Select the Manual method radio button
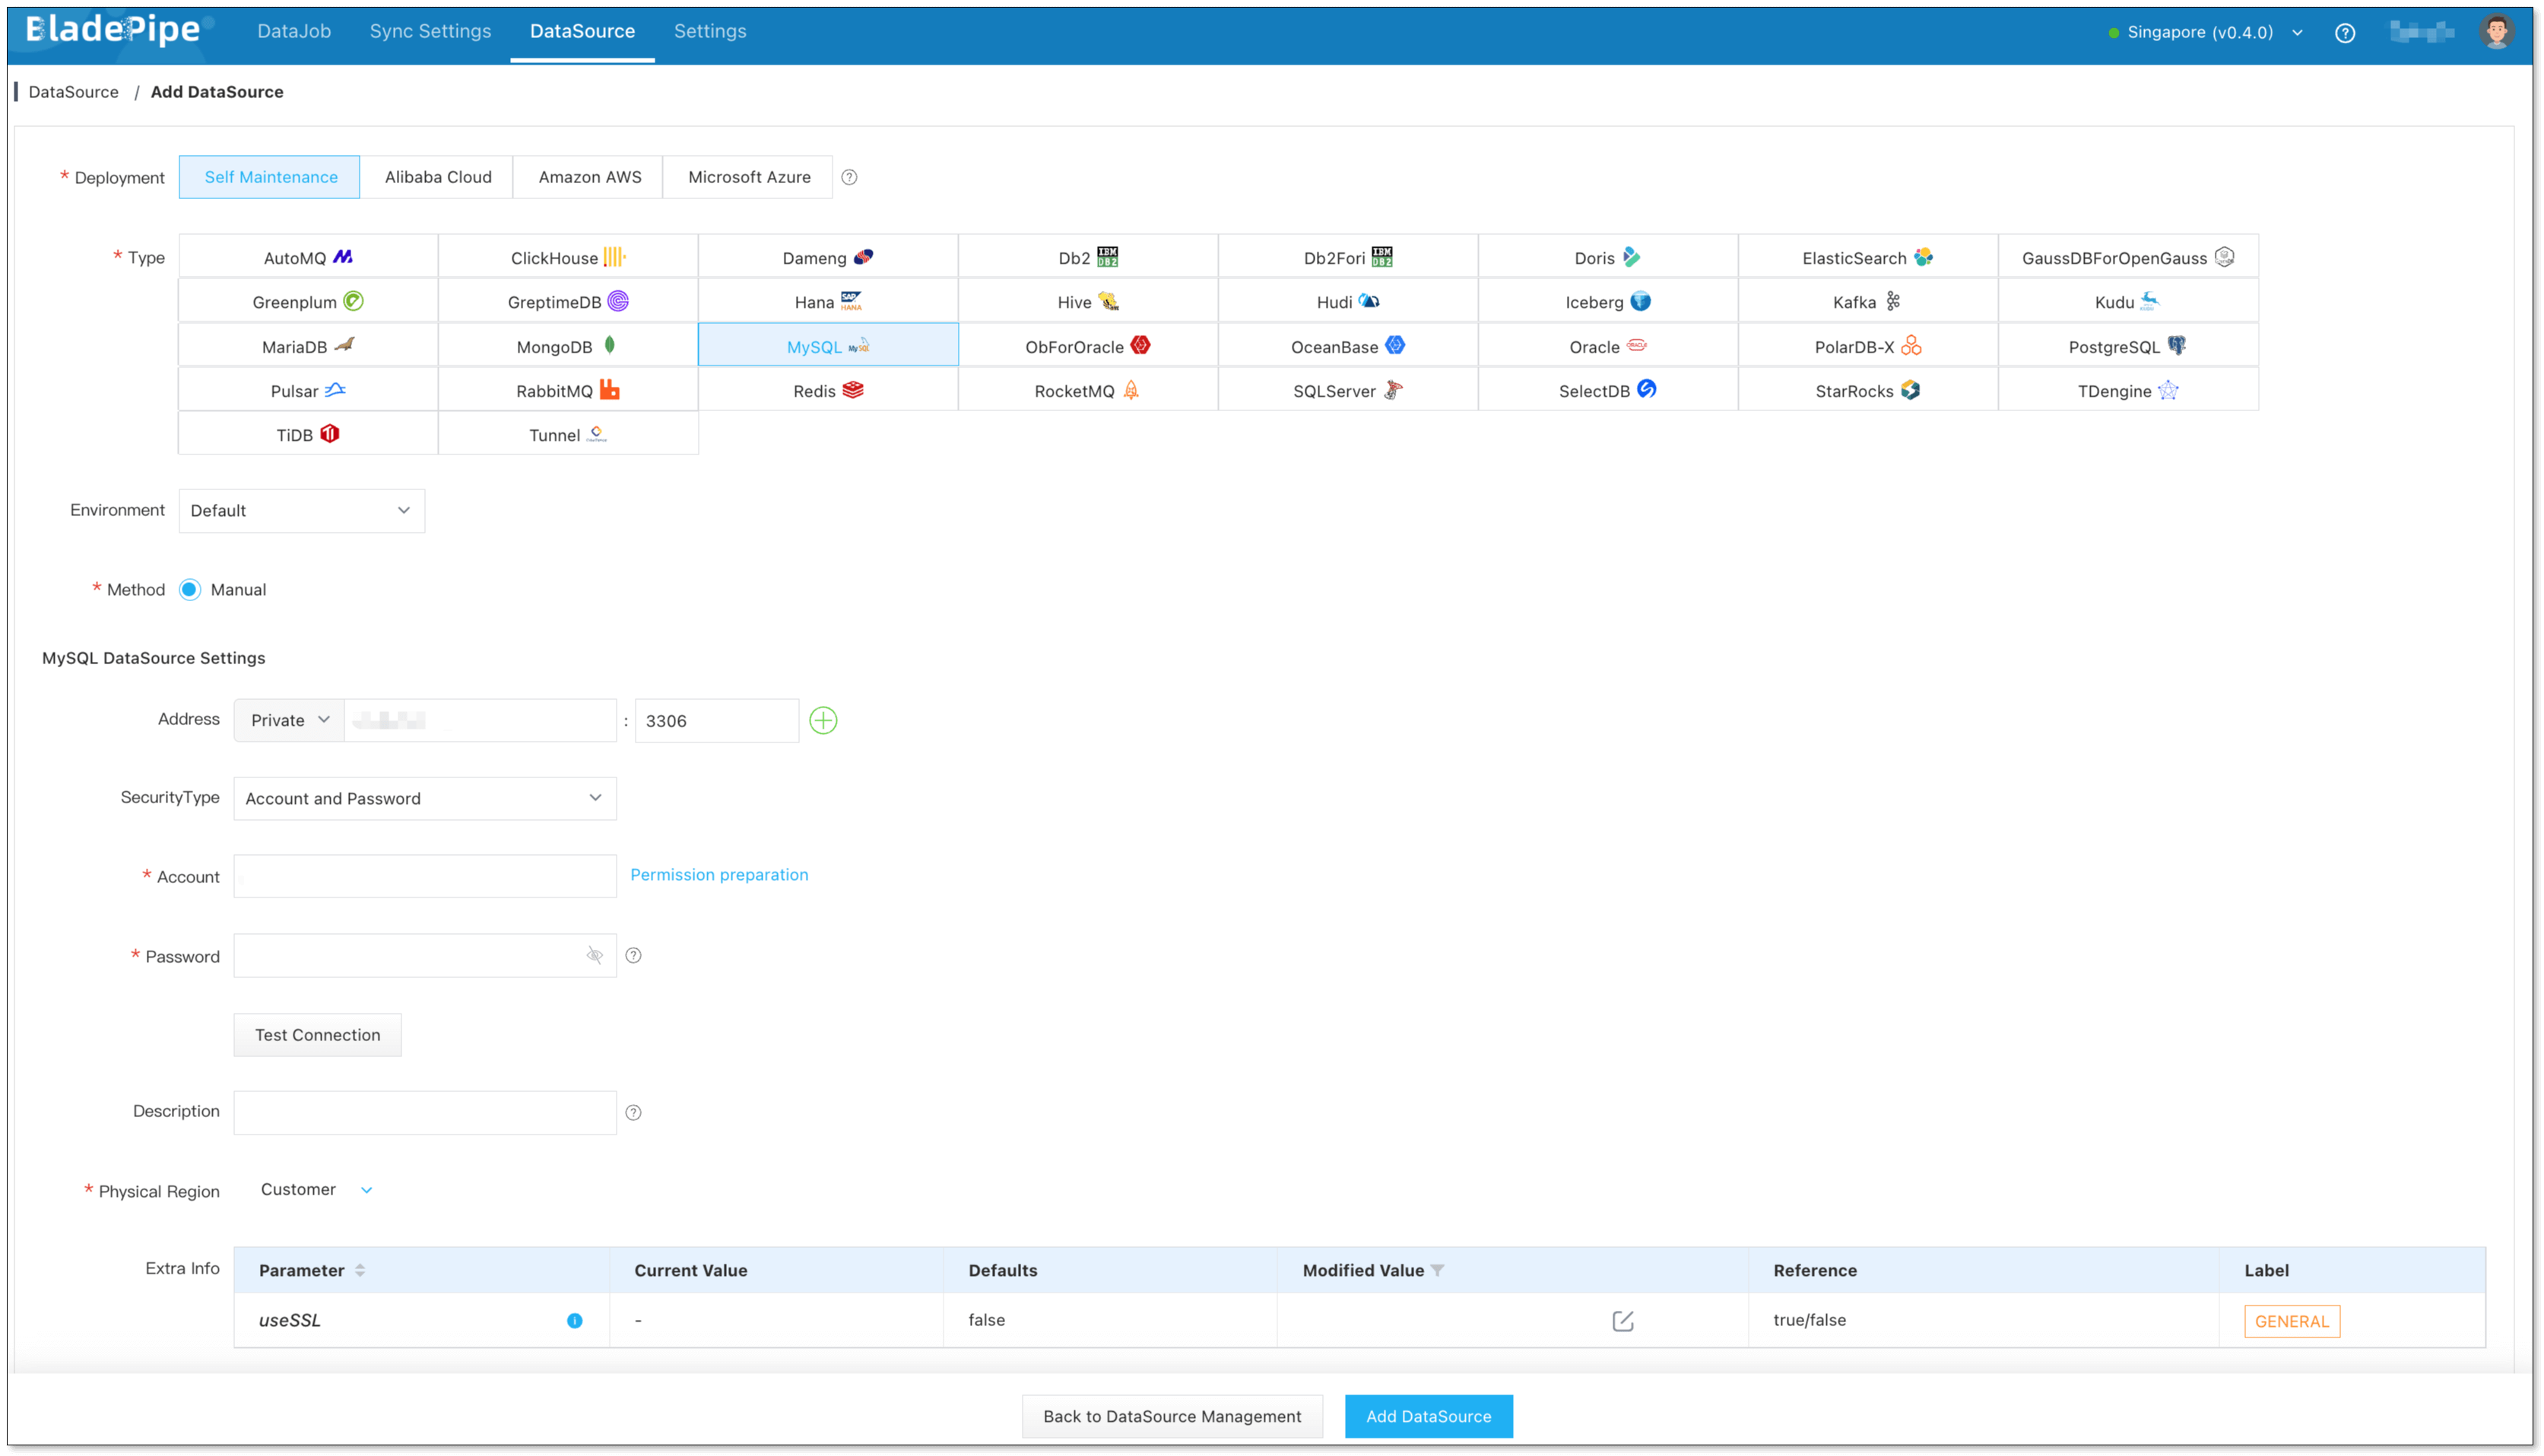 pyautogui.click(x=189, y=589)
